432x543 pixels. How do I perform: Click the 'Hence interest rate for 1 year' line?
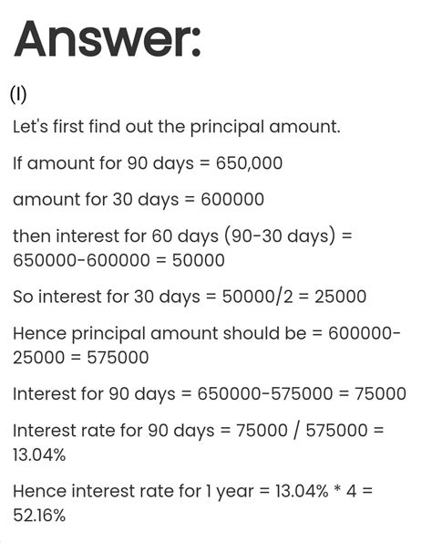pos(192,491)
